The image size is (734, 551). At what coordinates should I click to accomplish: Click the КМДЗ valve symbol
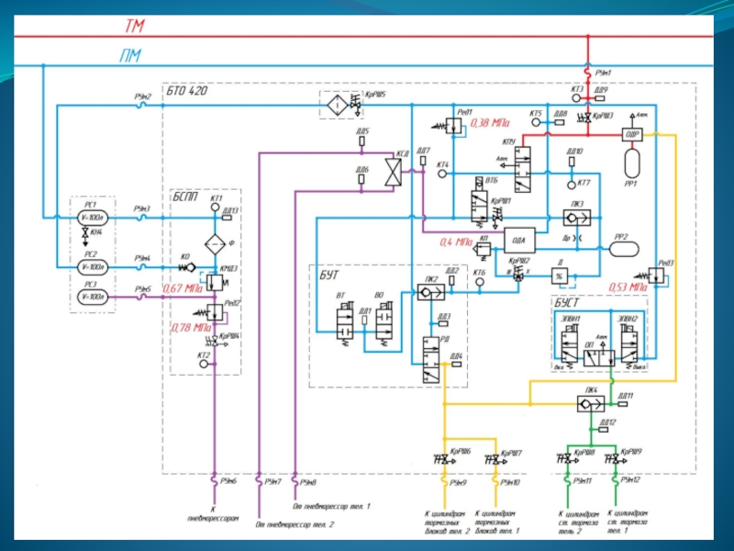[215, 283]
